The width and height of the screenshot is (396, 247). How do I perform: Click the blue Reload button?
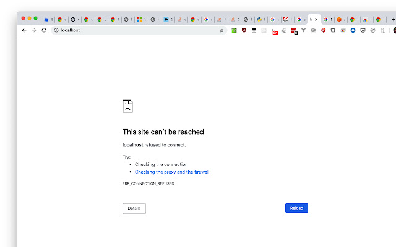pos(296,208)
